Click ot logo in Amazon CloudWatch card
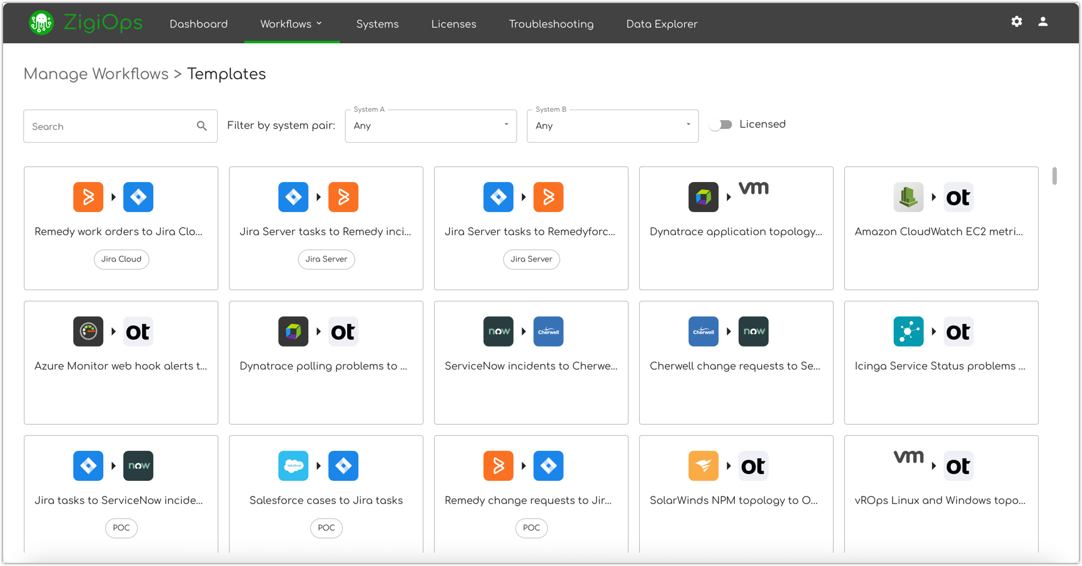Viewport: 1082px width, 566px height. click(959, 197)
